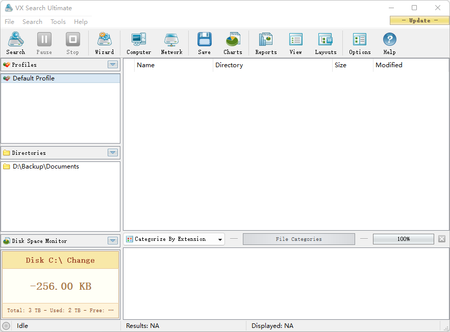Maximize the VX Search Ultimate window
The width and height of the screenshot is (450, 332).
click(x=414, y=8)
